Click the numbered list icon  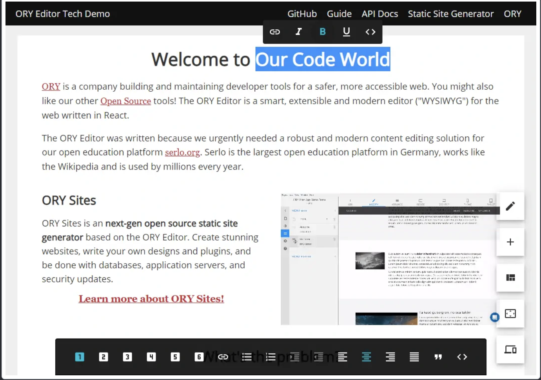(x=270, y=357)
